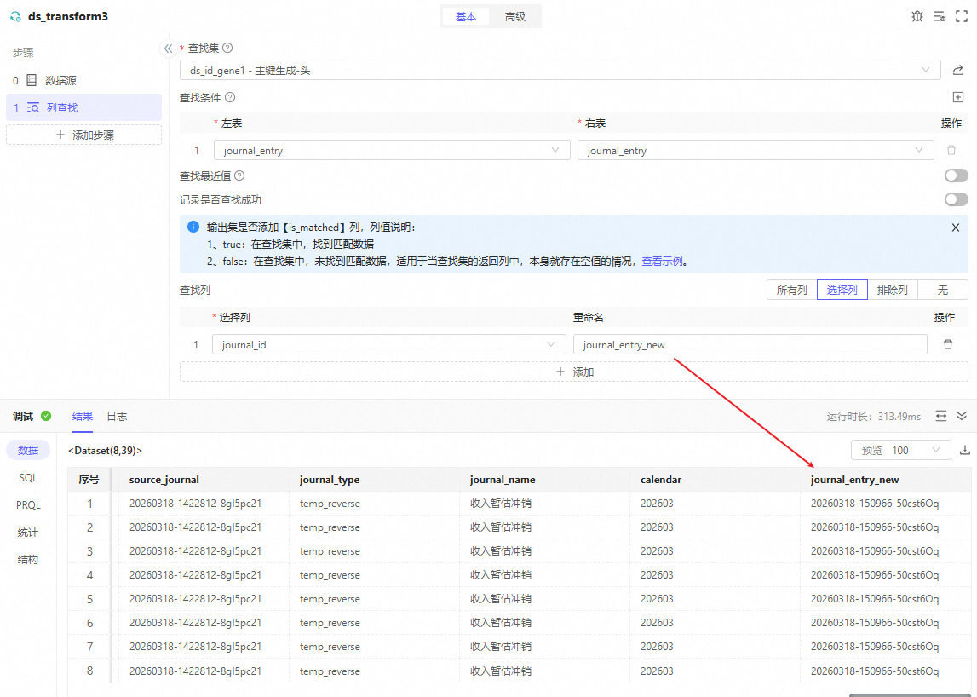Collapse the steps sidebar panel
This screenshot has height=697, width=977.
pos(169,49)
